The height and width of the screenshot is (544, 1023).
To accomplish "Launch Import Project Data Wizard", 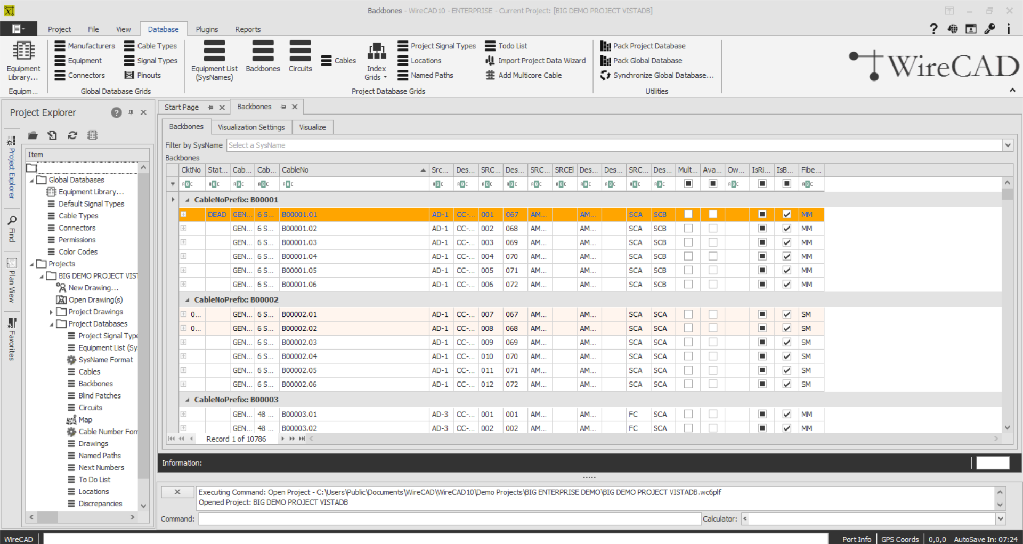I will [x=535, y=61].
